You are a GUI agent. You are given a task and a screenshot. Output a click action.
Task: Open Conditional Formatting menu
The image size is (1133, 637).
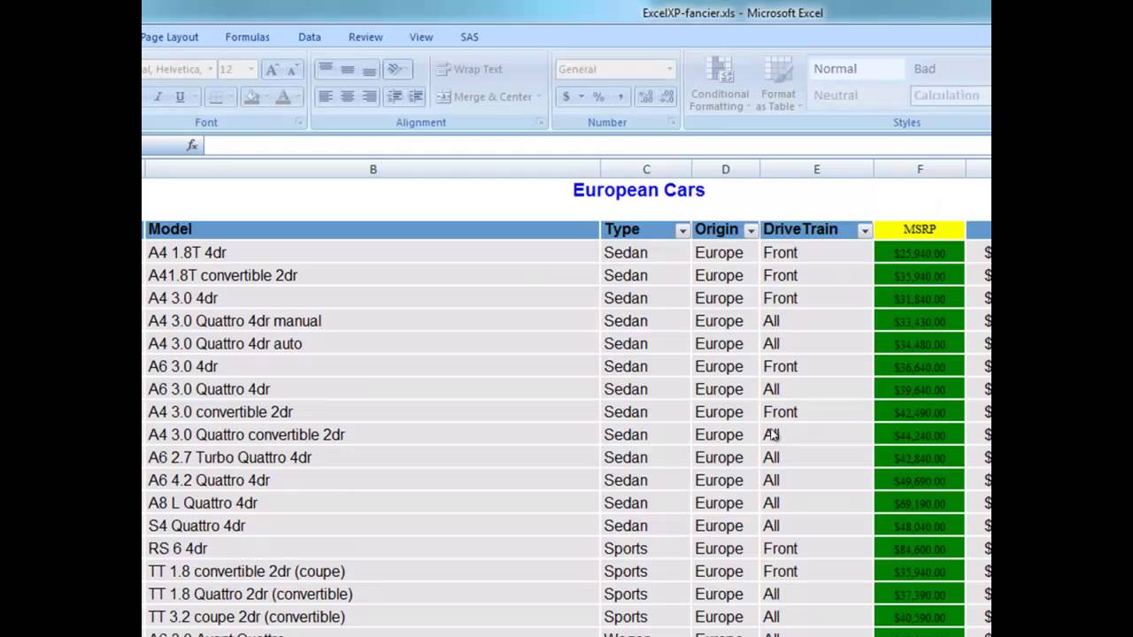719,85
